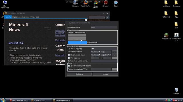The image size is (183, 102).
Task: Open the Программы folder on desktop
Action: (176, 4)
